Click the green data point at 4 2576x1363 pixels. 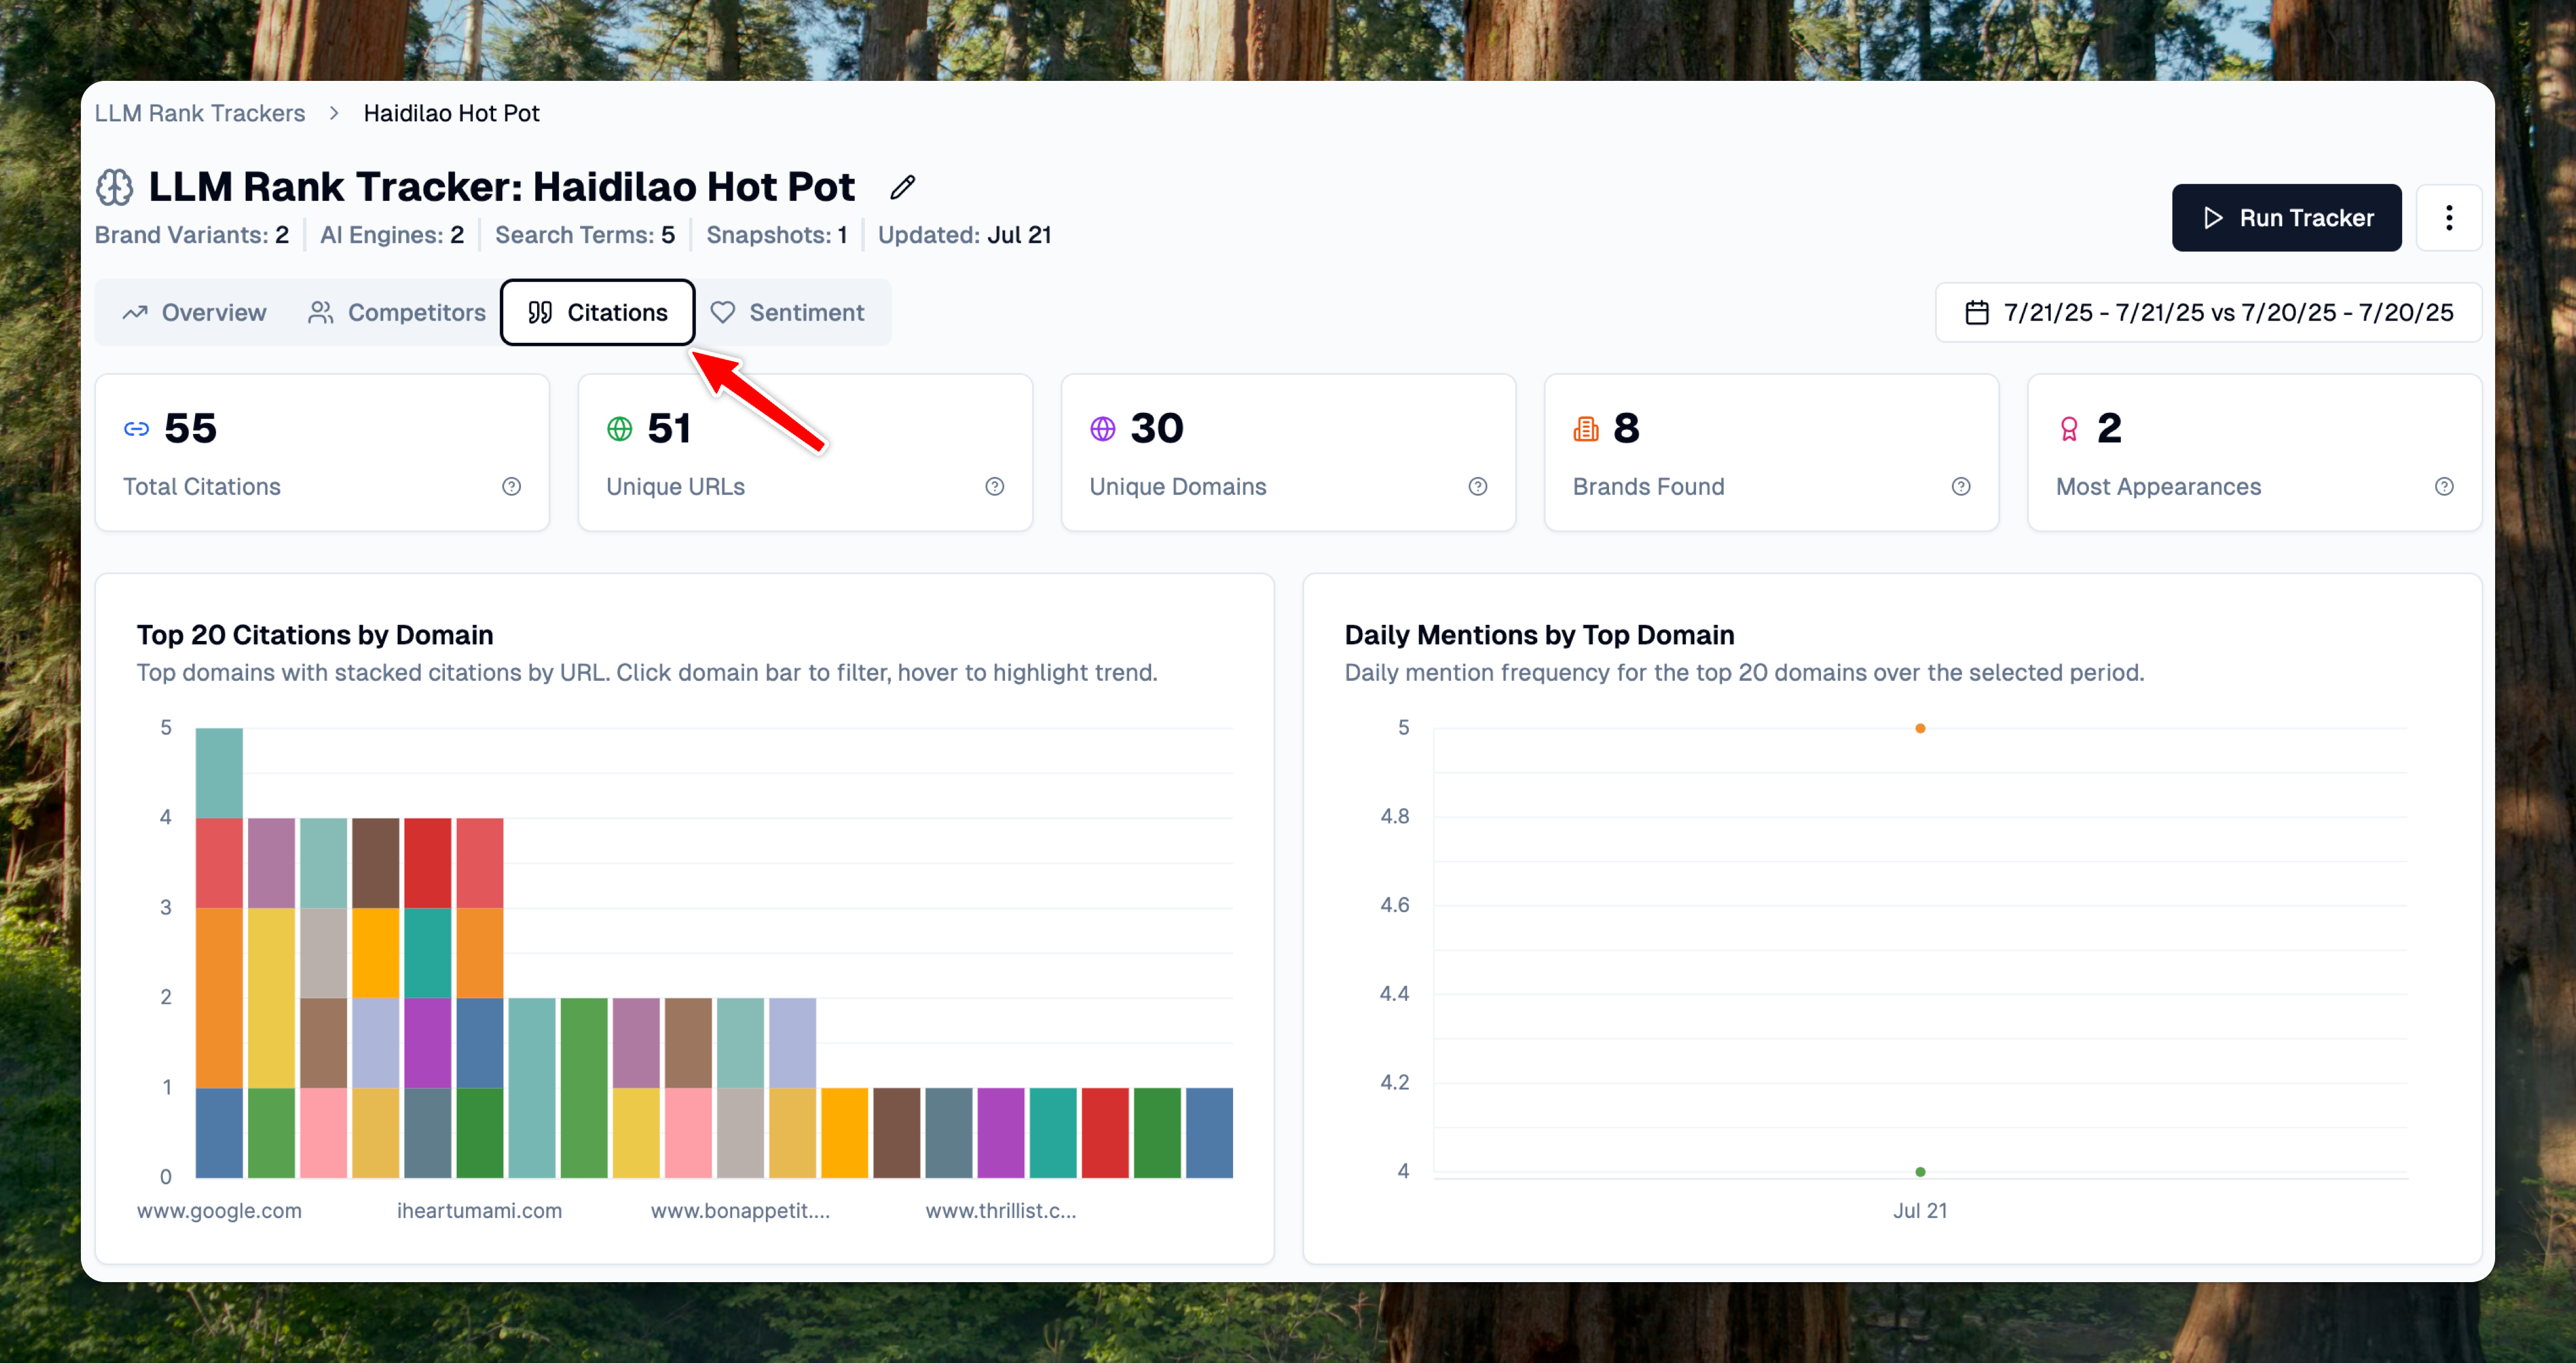[x=1920, y=1171]
